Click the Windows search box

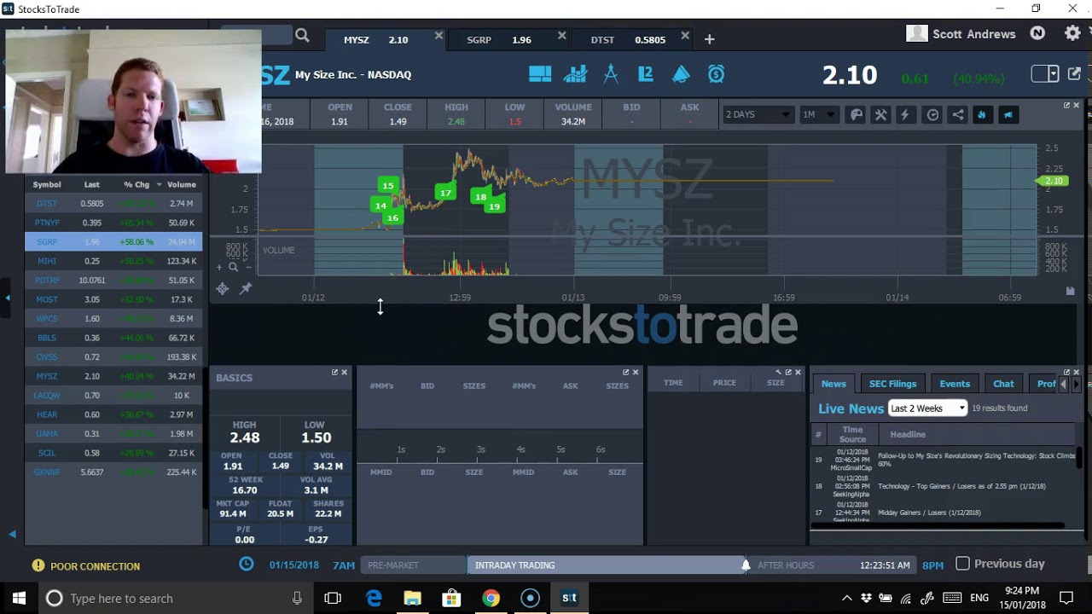[x=175, y=598]
